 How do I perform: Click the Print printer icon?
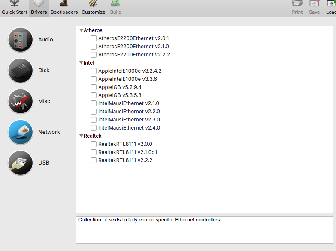point(297,3)
